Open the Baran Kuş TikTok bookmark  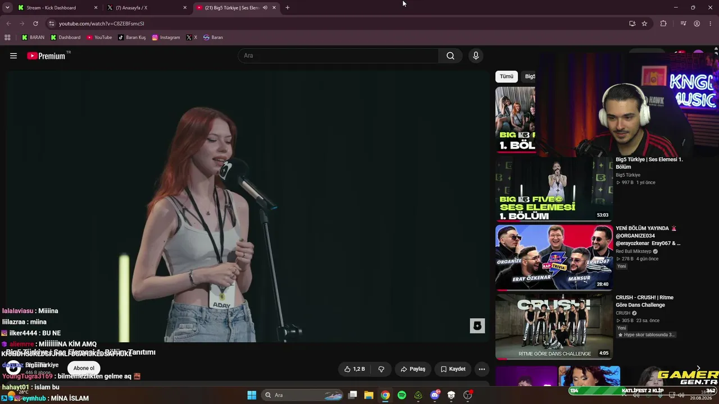coord(132,38)
